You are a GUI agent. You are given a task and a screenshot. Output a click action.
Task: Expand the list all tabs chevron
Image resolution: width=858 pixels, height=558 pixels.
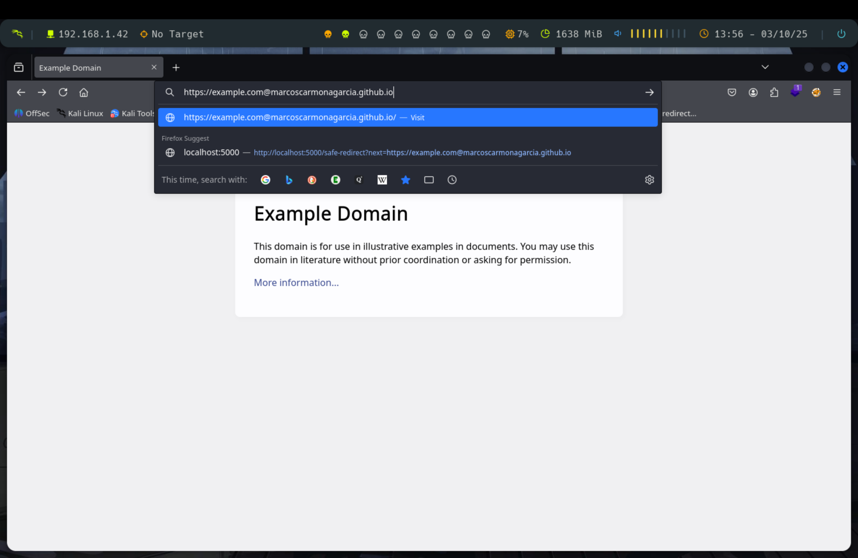coord(765,67)
